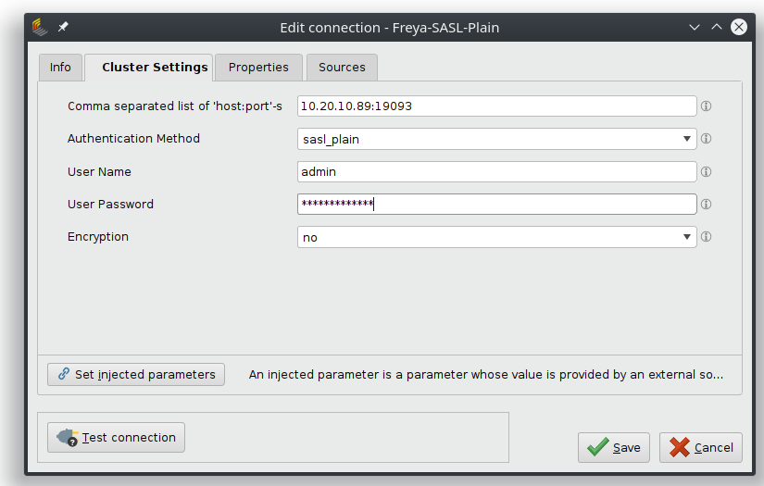Click info icon next to Authentication Method
This screenshot has width=764, height=486.
[706, 139]
